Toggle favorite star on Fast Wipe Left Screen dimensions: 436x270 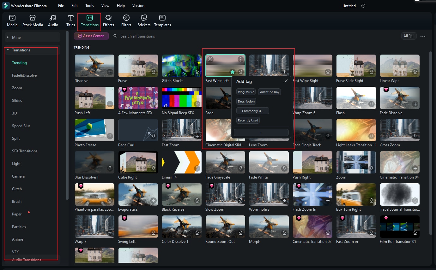(x=233, y=72)
